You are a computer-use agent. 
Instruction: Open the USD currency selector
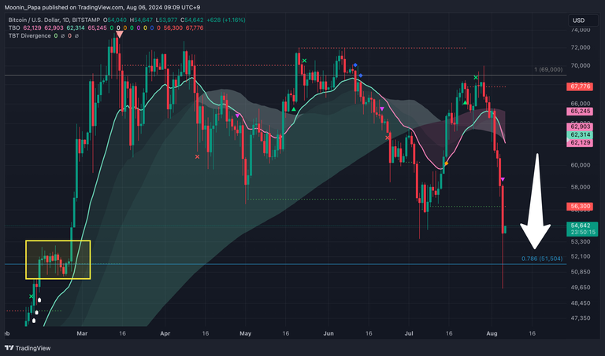coord(577,20)
